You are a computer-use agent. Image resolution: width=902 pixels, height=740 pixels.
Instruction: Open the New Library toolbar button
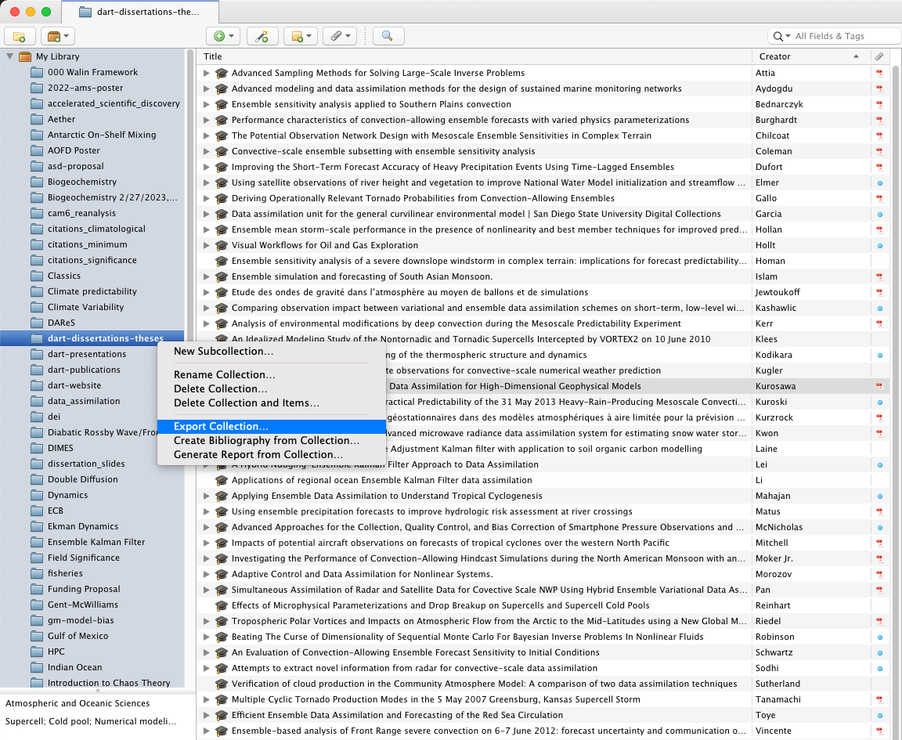[x=57, y=36]
